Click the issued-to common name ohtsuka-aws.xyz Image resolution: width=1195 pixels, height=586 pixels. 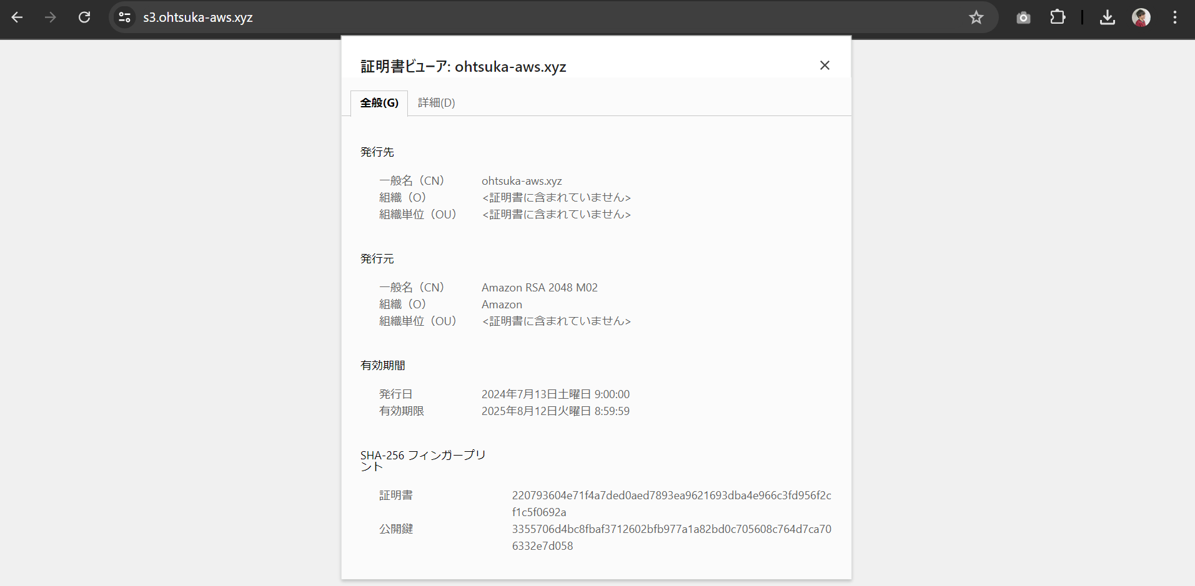[522, 181]
